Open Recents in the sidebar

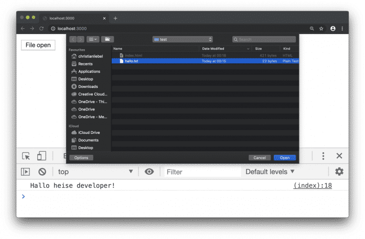(x=82, y=64)
